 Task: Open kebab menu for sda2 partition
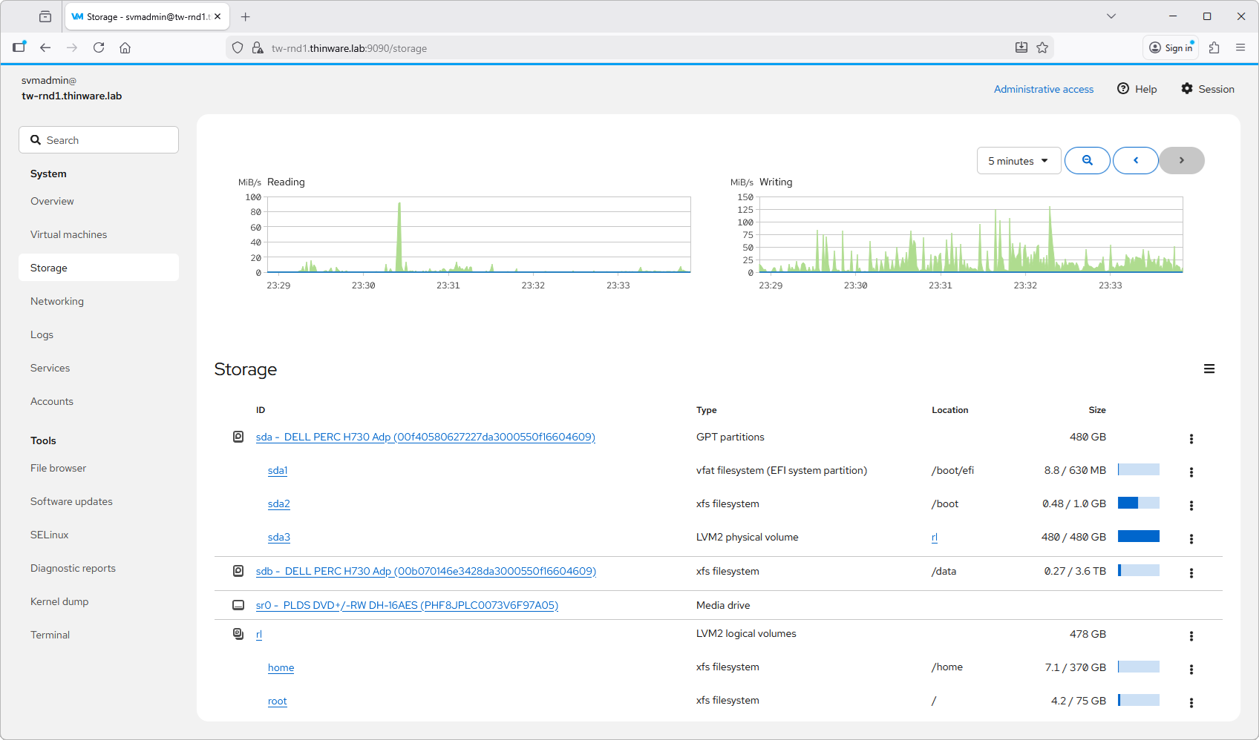1191,505
